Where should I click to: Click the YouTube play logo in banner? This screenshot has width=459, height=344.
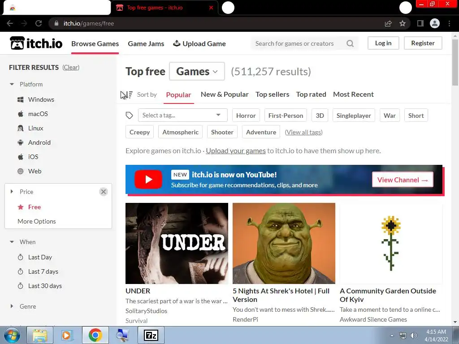(x=148, y=179)
